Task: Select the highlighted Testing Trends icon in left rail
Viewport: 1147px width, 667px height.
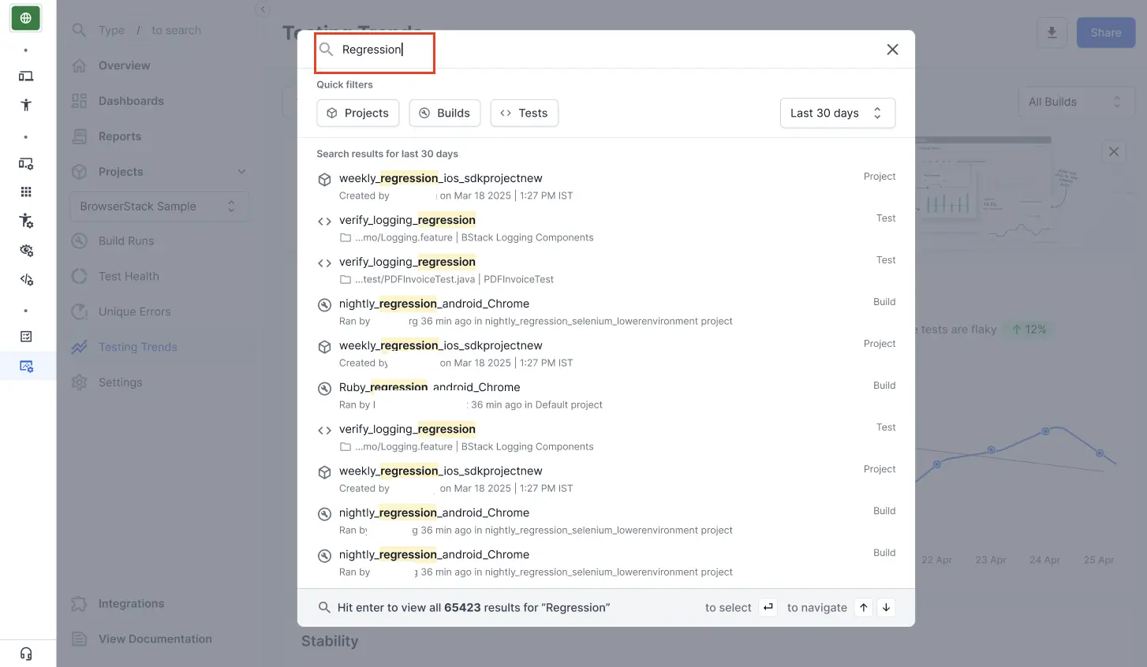Action: 27,366
